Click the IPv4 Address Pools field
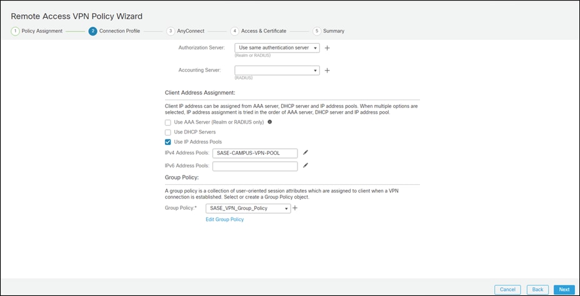 click(x=255, y=153)
